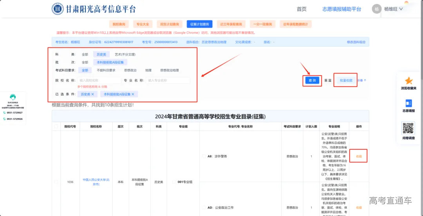Focus the 专业名称 input field
The width and height of the screenshot is (423, 216).
pyautogui.click(x=168, y=80)
